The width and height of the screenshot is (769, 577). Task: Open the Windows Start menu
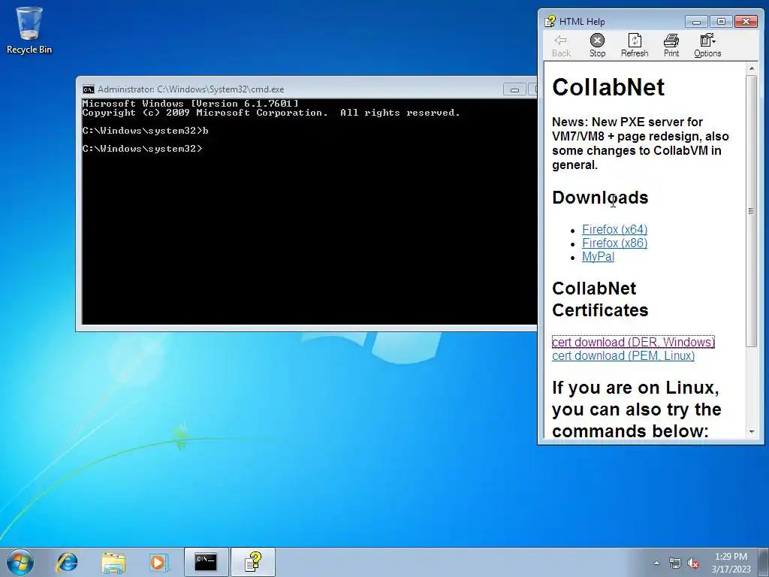click(20, 562)
